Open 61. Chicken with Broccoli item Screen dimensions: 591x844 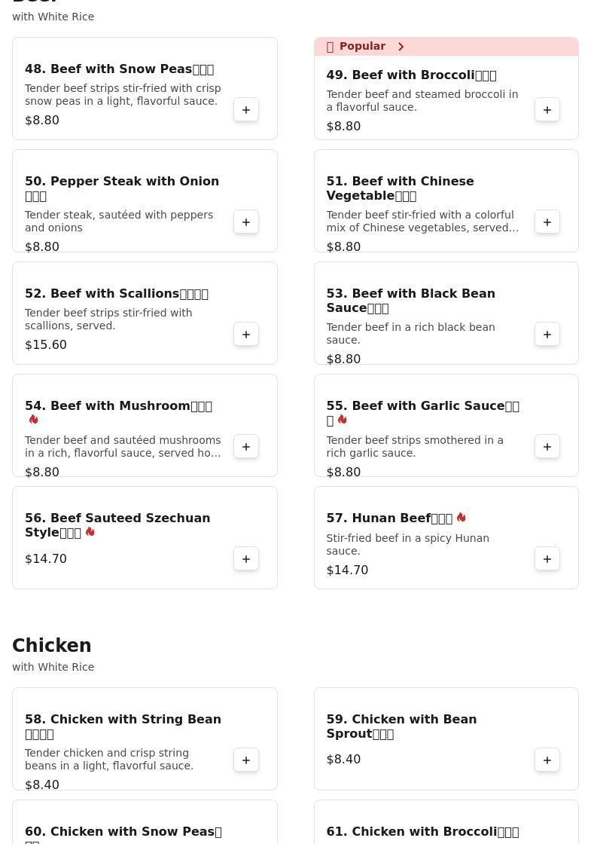click(x=422, y=832)
